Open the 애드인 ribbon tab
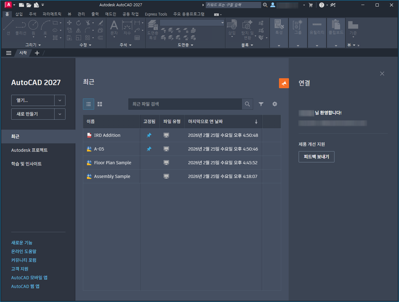The height and width of the screenshot is (302, 399). pyautogui.click(x=111, y=14)
